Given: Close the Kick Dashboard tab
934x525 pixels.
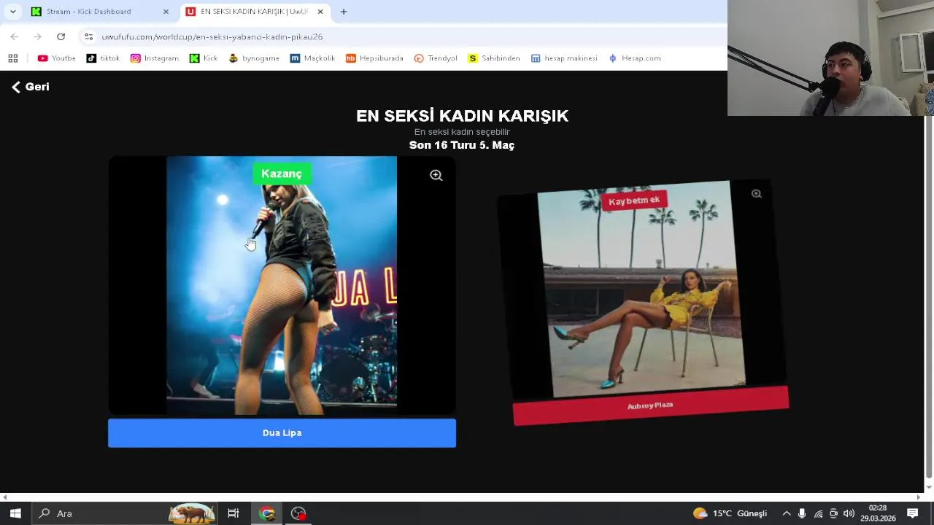Looking at the screenshot, I should point(166,12).
